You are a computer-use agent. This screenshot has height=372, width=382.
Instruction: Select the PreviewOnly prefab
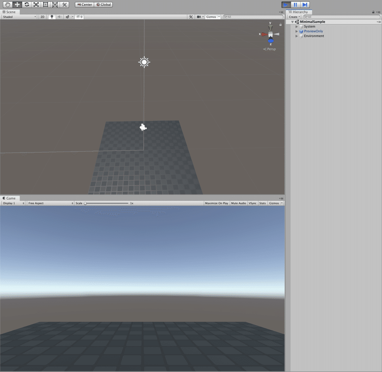[313, 31]
